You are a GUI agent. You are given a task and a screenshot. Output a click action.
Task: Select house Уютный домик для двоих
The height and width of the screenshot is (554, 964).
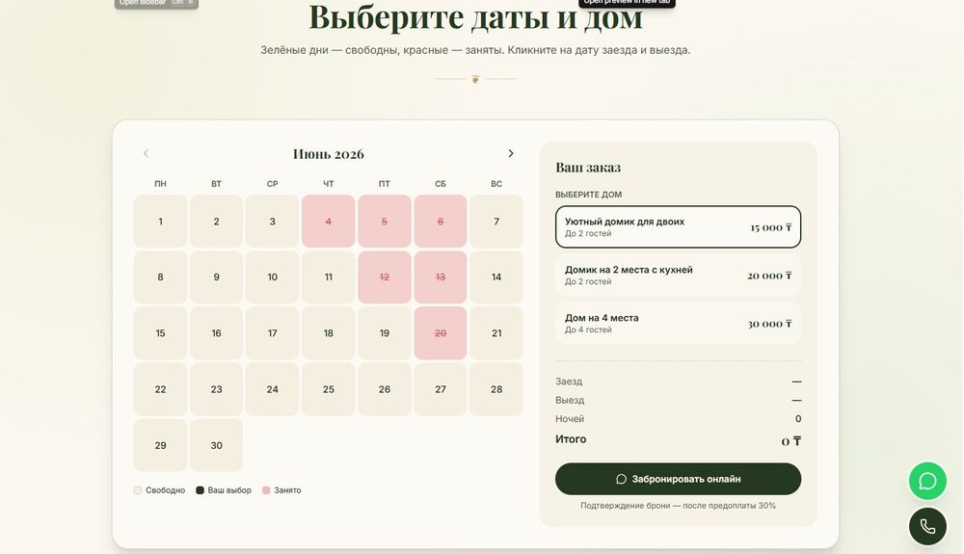pyautogui.click(x=678, y=227)
